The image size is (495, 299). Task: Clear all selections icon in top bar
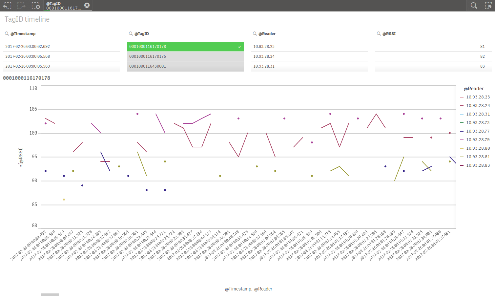pyautogui.click(x=36, y=6)
